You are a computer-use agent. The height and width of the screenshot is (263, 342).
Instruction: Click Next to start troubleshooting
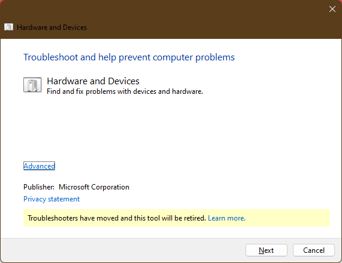pyautogui.click(x=267, y=250)
